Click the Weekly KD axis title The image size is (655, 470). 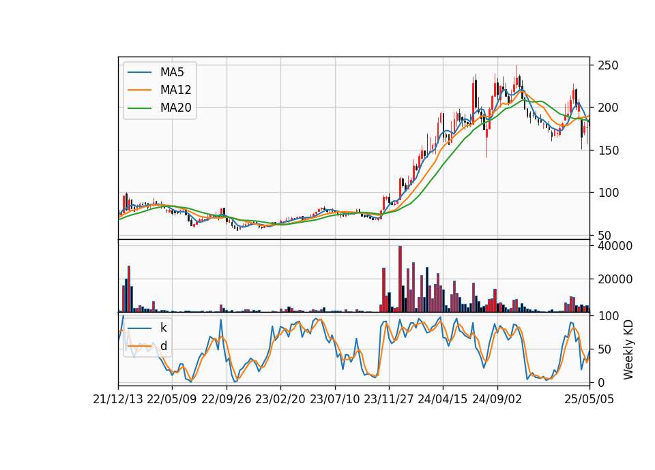click(x=628, y=349)
